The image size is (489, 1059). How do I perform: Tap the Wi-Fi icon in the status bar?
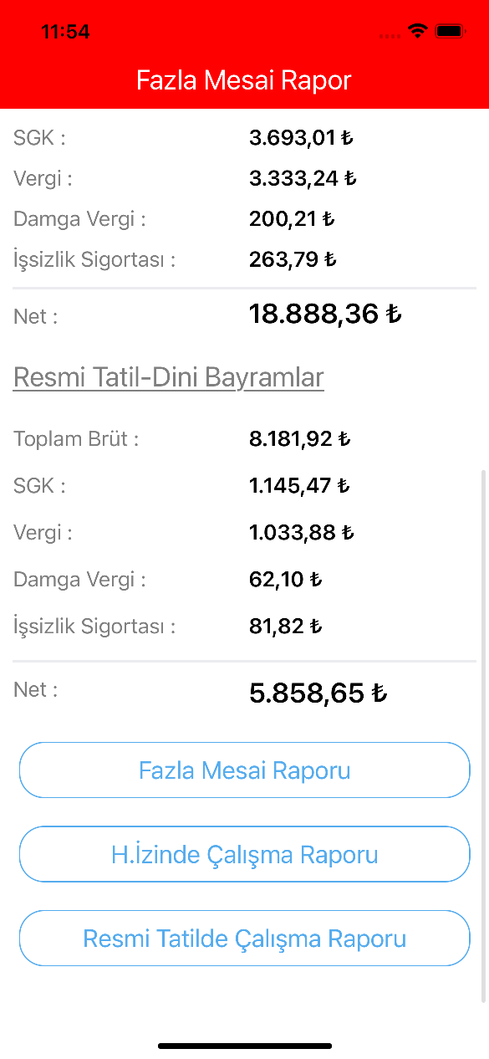[417, 31]
